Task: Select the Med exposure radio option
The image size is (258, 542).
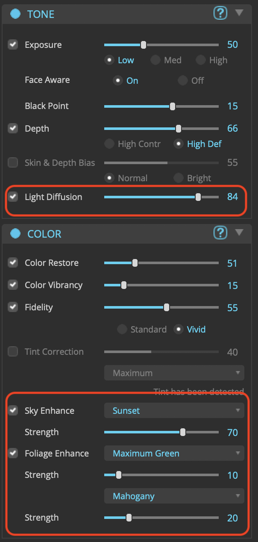Action: [155, 60]
